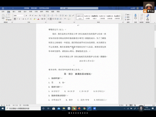The image size is (156, 117).
Task: Click the Dictate microphone icon
Action: (135, 15)
